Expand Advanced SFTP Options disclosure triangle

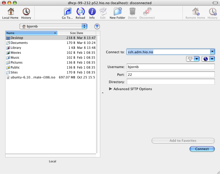click(111, 89)
